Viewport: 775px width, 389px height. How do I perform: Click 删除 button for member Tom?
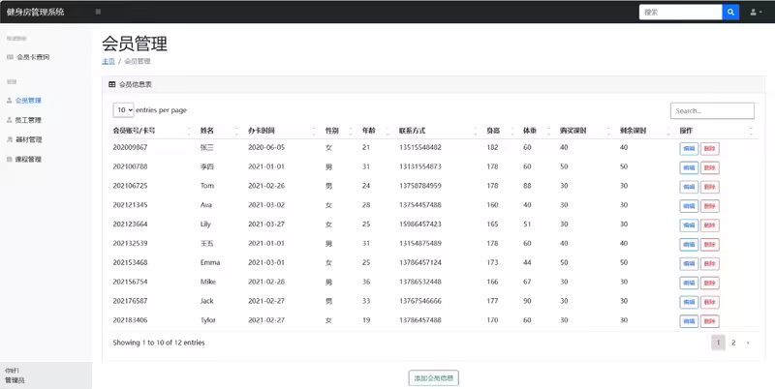[709, 186]
